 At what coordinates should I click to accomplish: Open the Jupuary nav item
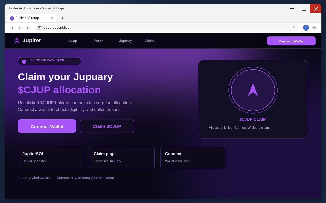tap(126, 41)
